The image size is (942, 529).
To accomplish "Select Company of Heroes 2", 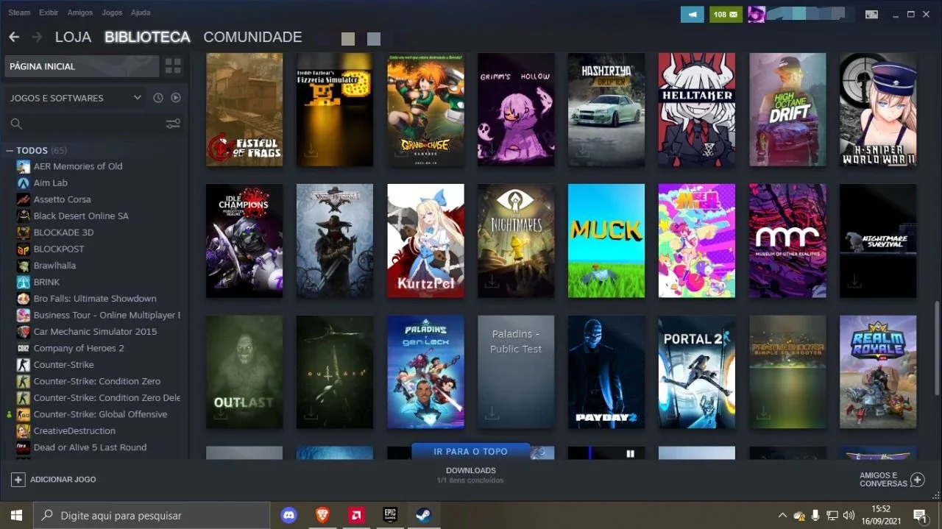I will [79, 348].
